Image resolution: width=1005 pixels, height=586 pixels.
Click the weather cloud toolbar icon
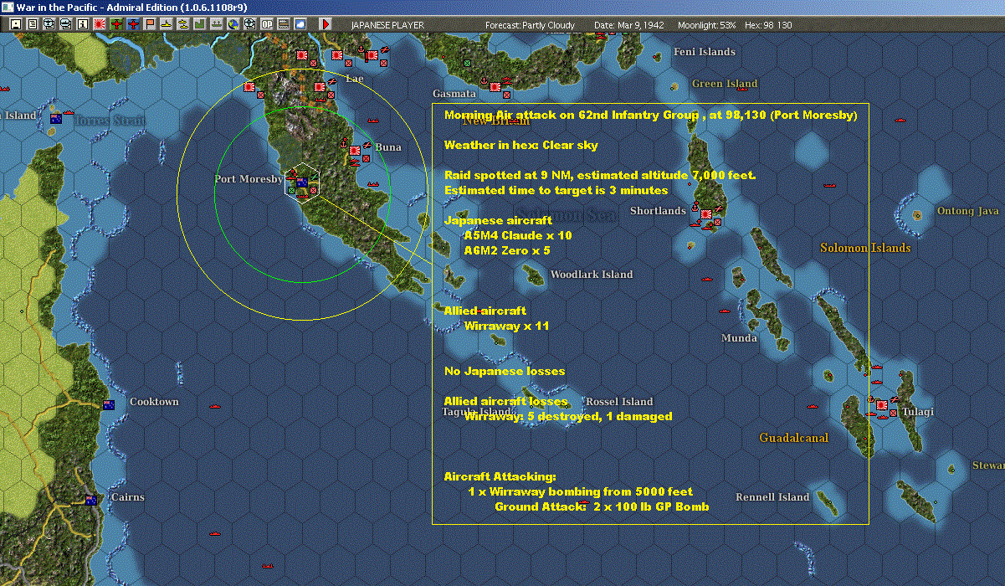coord(300,24)
